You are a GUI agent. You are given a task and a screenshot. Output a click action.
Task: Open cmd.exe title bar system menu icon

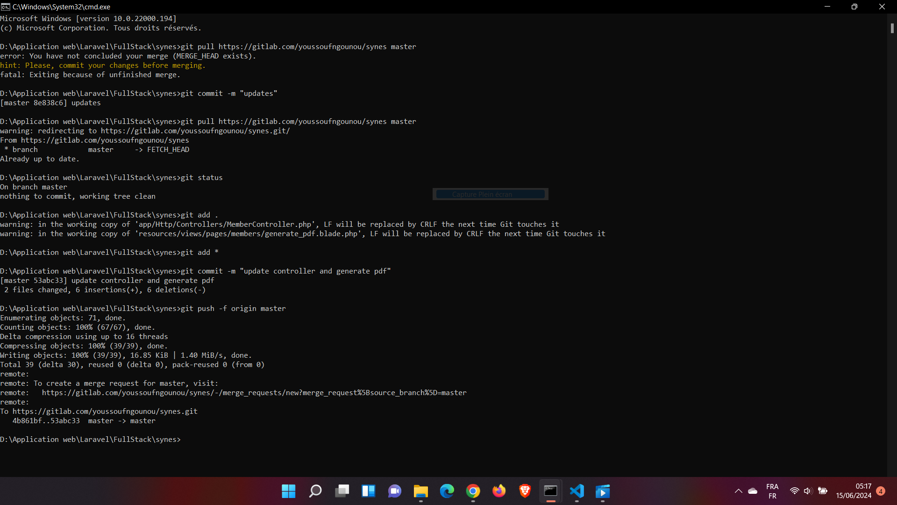coord(6,7)
